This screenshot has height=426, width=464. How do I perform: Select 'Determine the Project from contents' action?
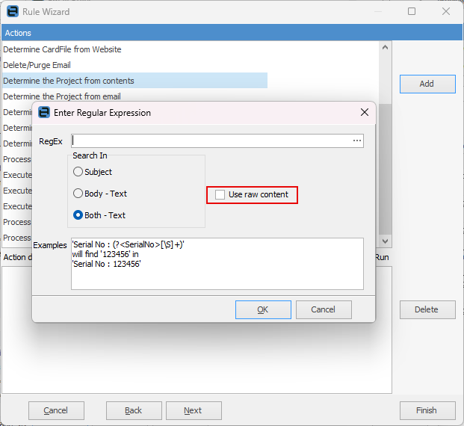[134, 81]
